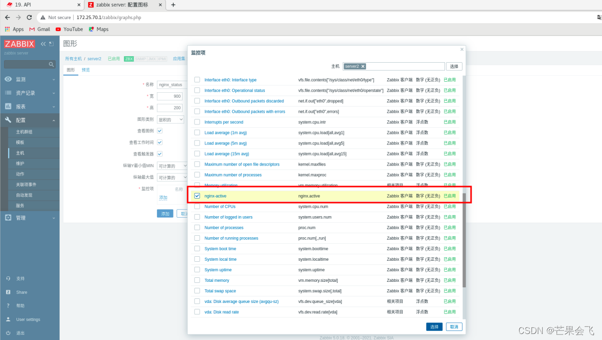Switch to the 预览 tab
The width and height of the screenshot is (602, 340).
click(x=86, y=70)
